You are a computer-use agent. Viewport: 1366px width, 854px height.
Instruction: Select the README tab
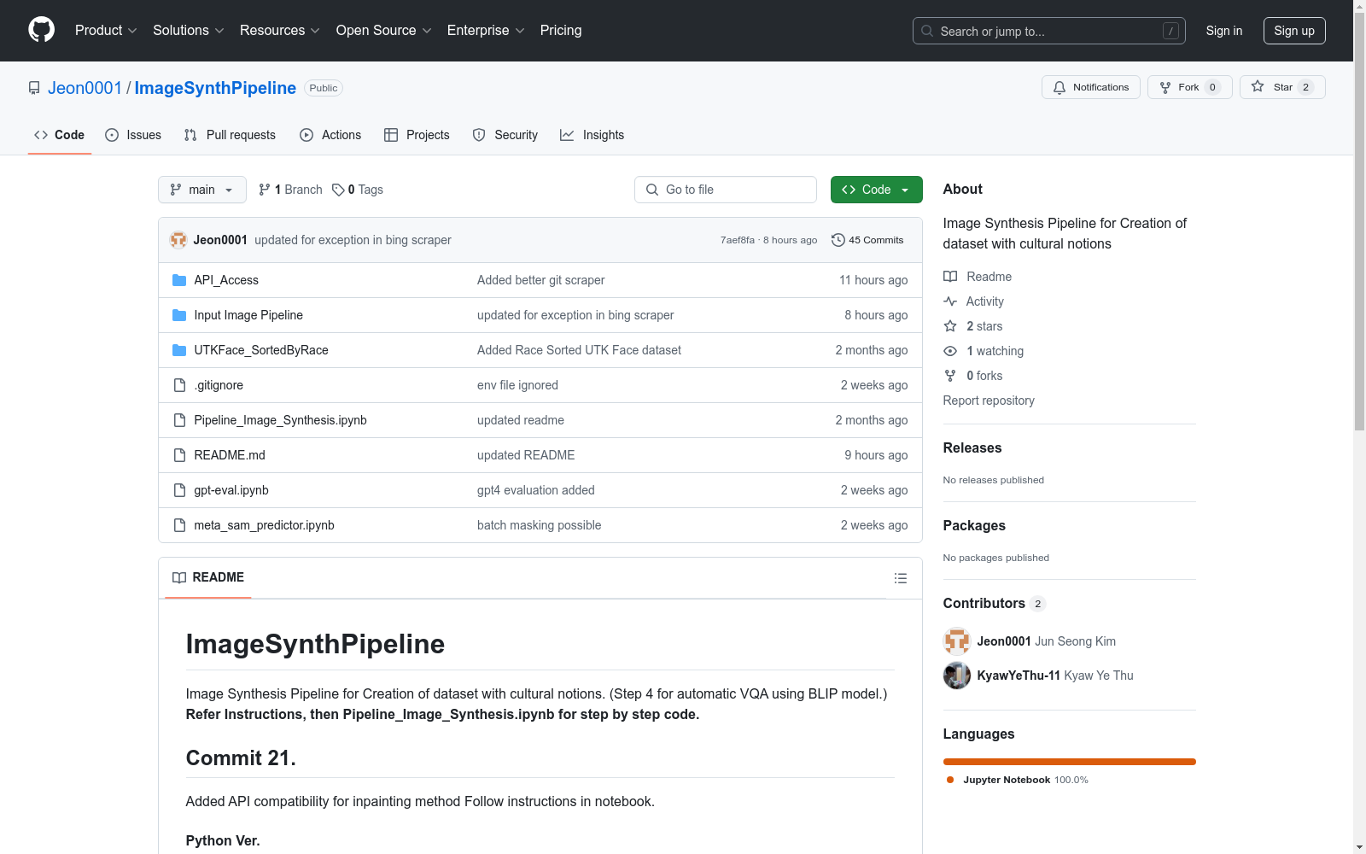point(208,577)
